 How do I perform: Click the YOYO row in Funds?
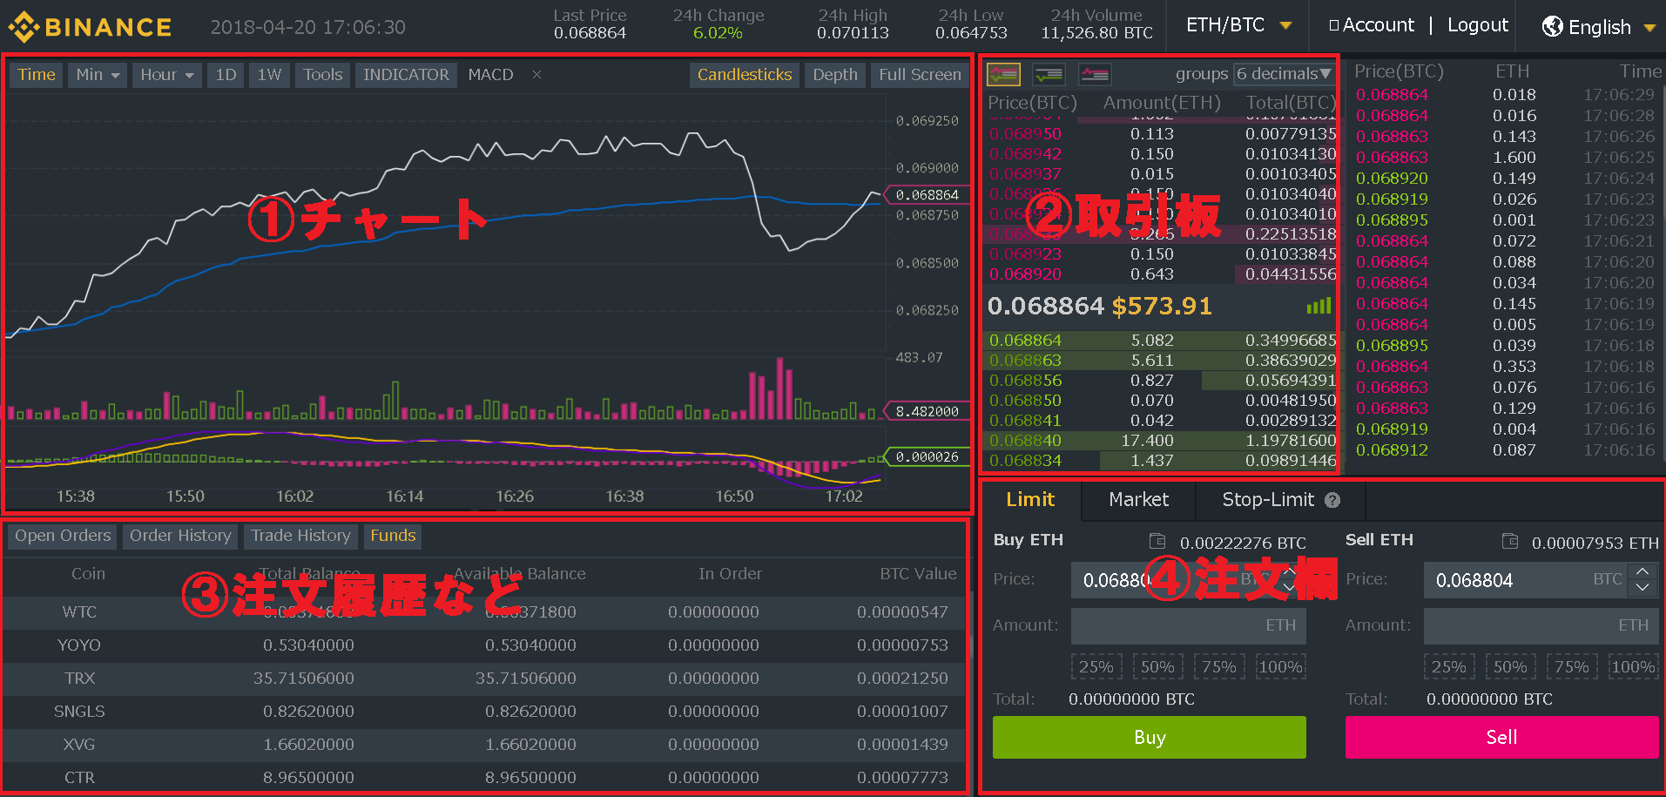point(484,645)
